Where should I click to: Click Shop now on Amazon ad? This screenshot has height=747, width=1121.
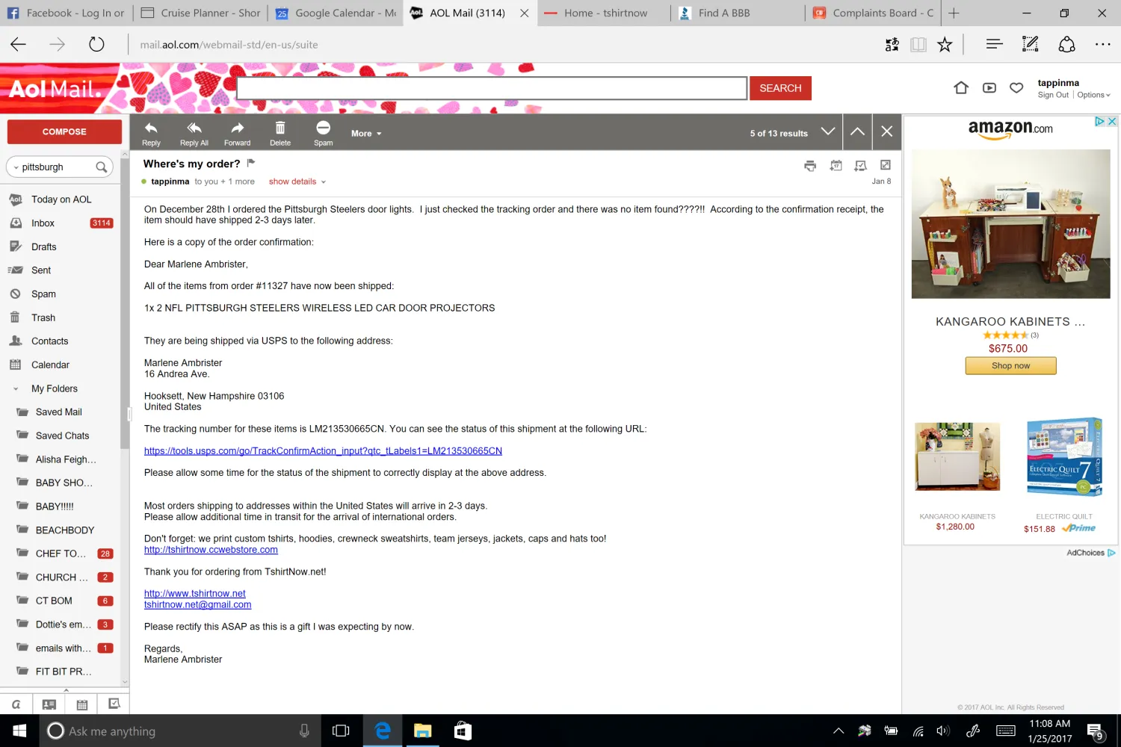[x=1010, y=365]
